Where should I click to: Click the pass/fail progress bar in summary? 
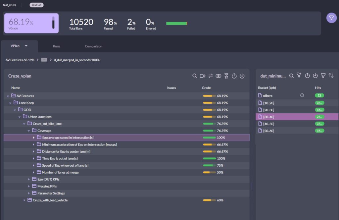point(176,23)
